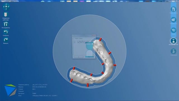Open the Управление работами job management icon
Screen dimensions: 179x101
tap(6, 15)
